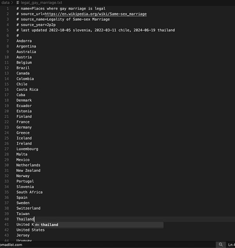Click on the Jersey entry
This screenshot has height=248, width=235.
[23, 235]
